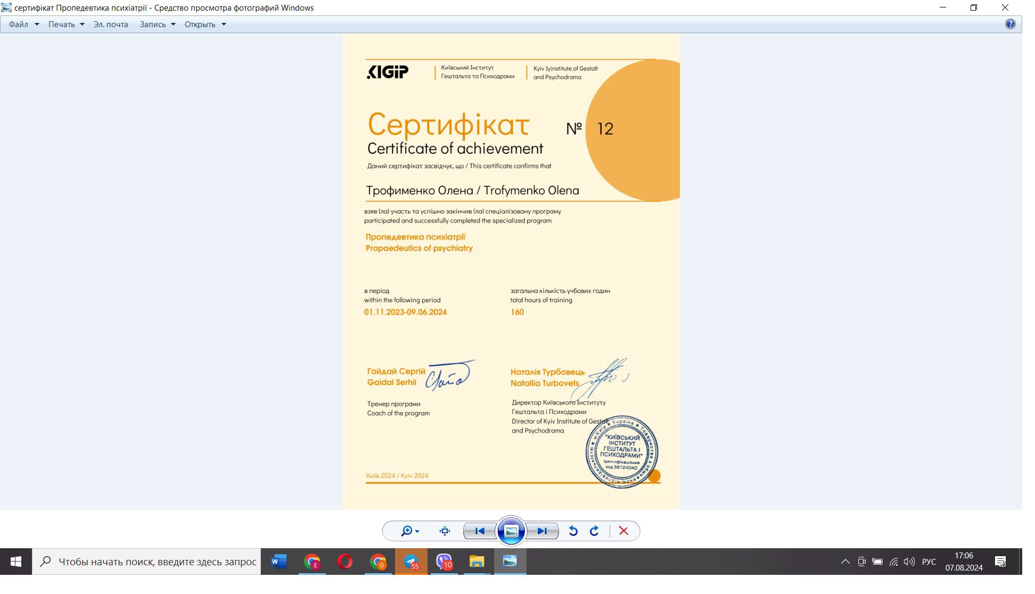Click the fit-to-window actual size icon
Image resolution: width=1035 pixels, height=594 pixels.
(x=445, y=531)
